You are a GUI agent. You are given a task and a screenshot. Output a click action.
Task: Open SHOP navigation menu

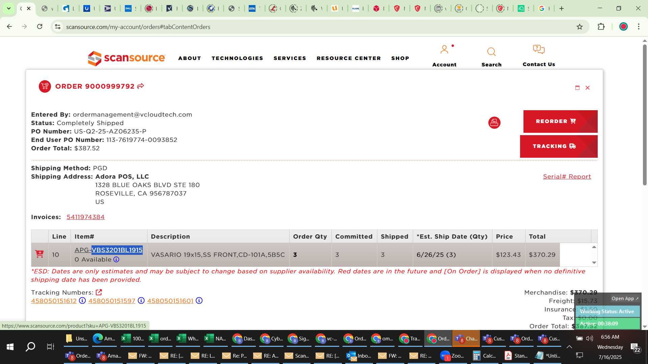click(400, 58)
